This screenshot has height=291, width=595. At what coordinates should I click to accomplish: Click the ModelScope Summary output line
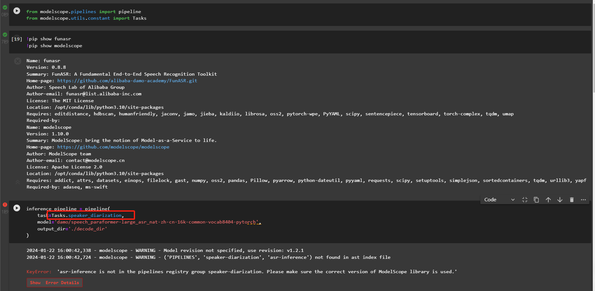coord(122,140)
